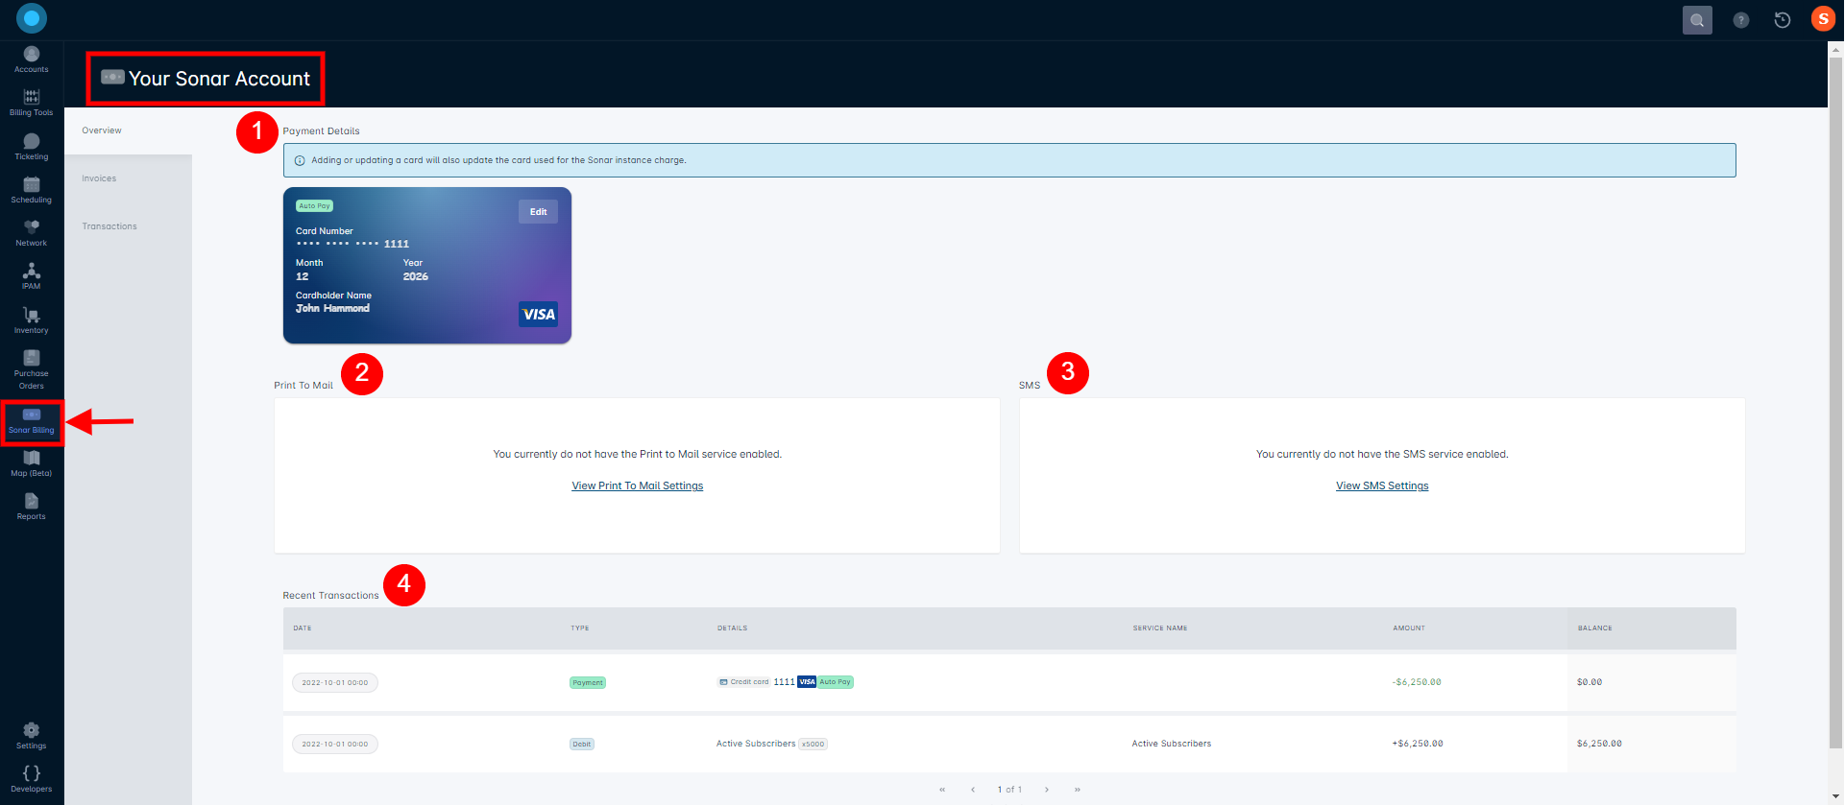Go to last page of transactions
The width and height of the screenshot is (1845, 805).
tap(1078, 790)
